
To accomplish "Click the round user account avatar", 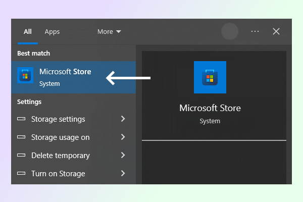I will [230, 31].
